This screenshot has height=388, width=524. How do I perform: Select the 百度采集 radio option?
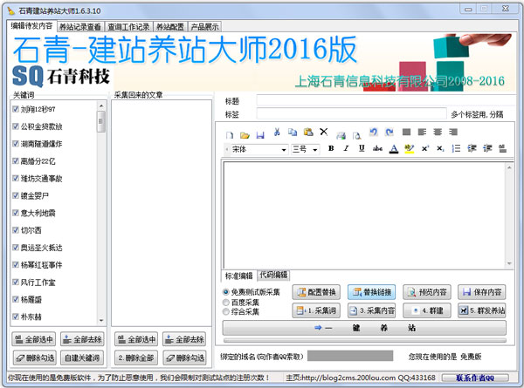click(x=226, y=303)
